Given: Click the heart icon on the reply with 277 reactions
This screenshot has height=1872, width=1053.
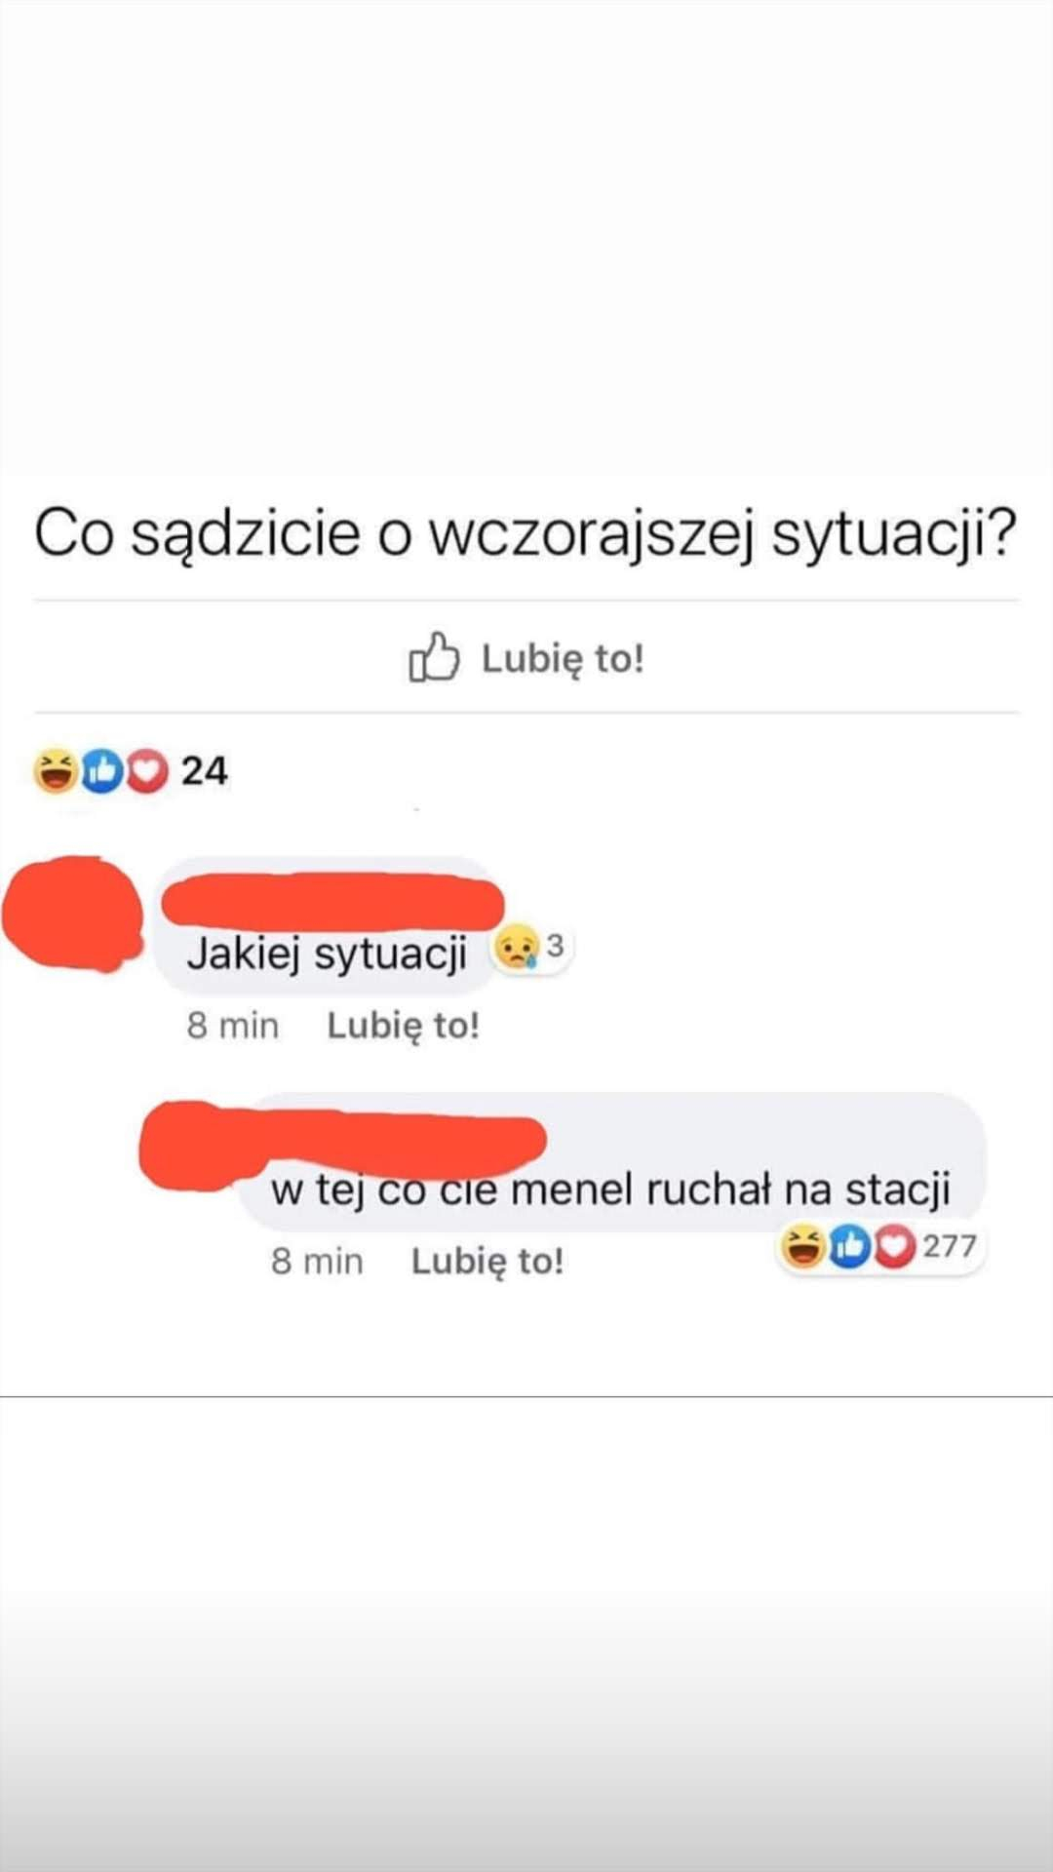Looking at the screenshot, I should tap(894, 1247).
